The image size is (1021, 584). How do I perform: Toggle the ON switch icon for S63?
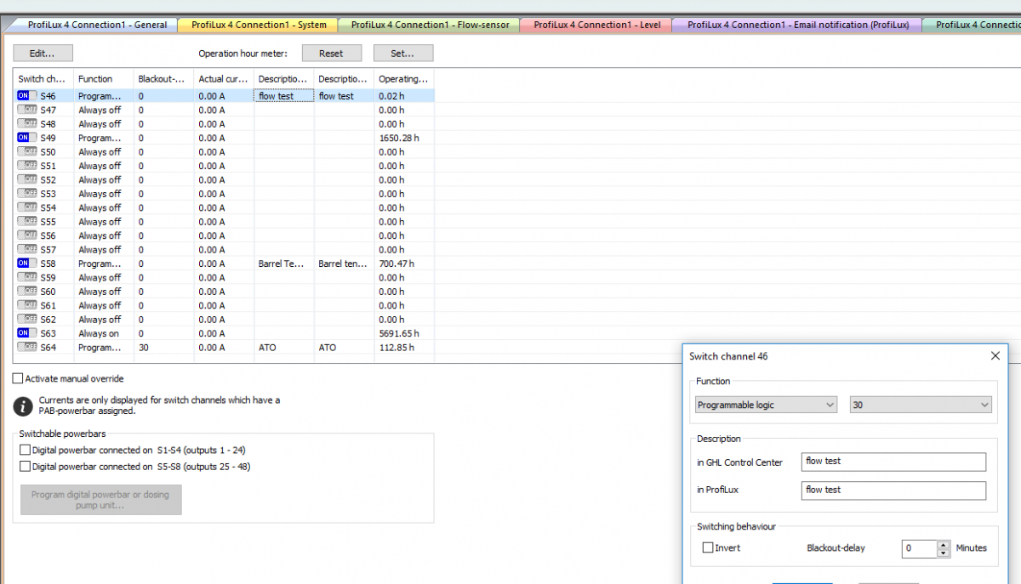pyautogui.click(x=27, y=333)
